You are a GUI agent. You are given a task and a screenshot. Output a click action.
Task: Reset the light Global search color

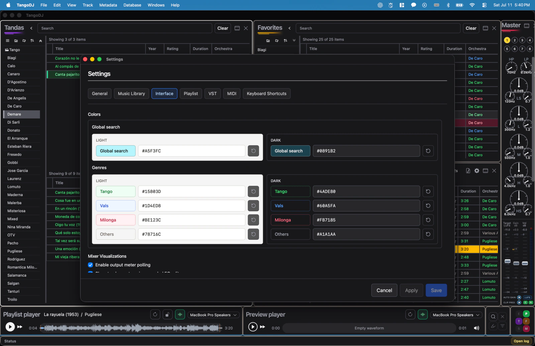point(253,151)
